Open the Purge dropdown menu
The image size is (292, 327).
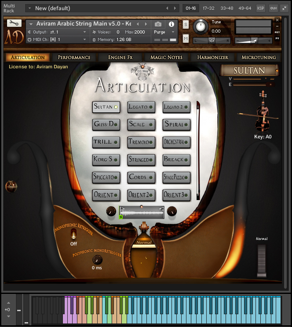click(164, 32)
